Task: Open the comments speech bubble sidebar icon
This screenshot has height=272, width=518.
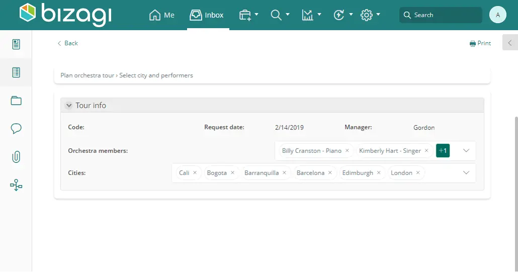Action: [16, 128]
